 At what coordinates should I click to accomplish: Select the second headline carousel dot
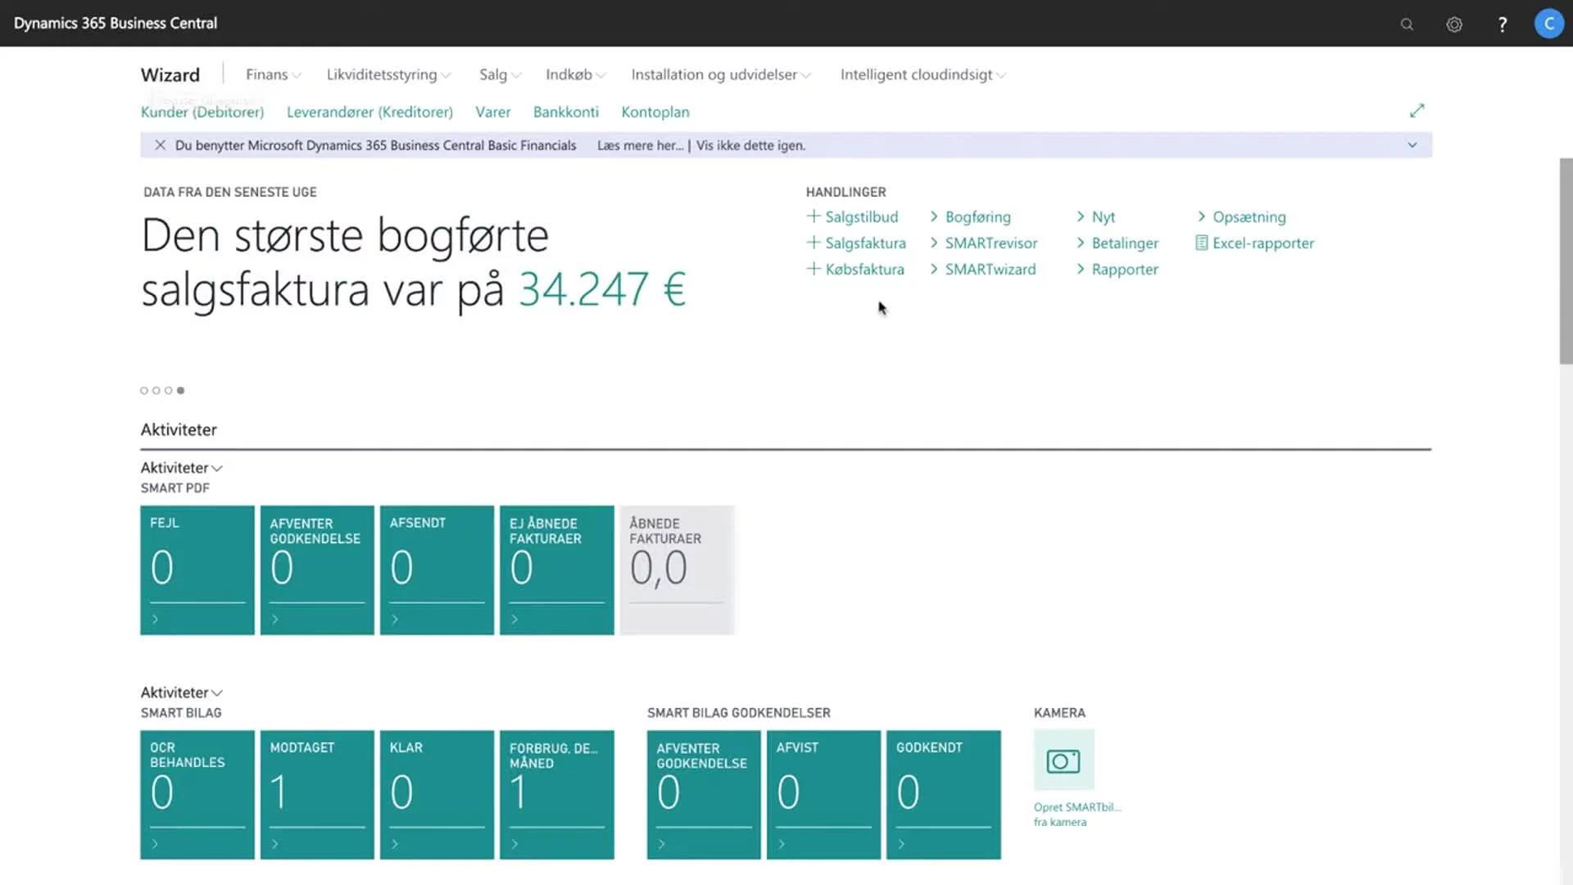[156, 390]
